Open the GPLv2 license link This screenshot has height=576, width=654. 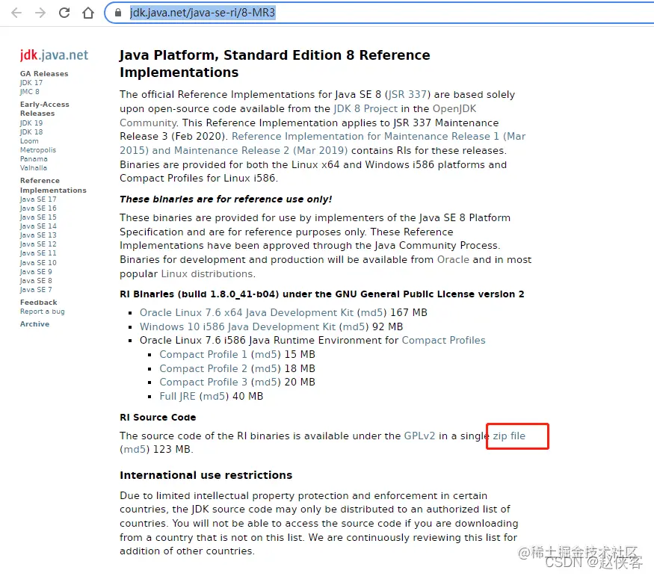(x=419, y=436)
